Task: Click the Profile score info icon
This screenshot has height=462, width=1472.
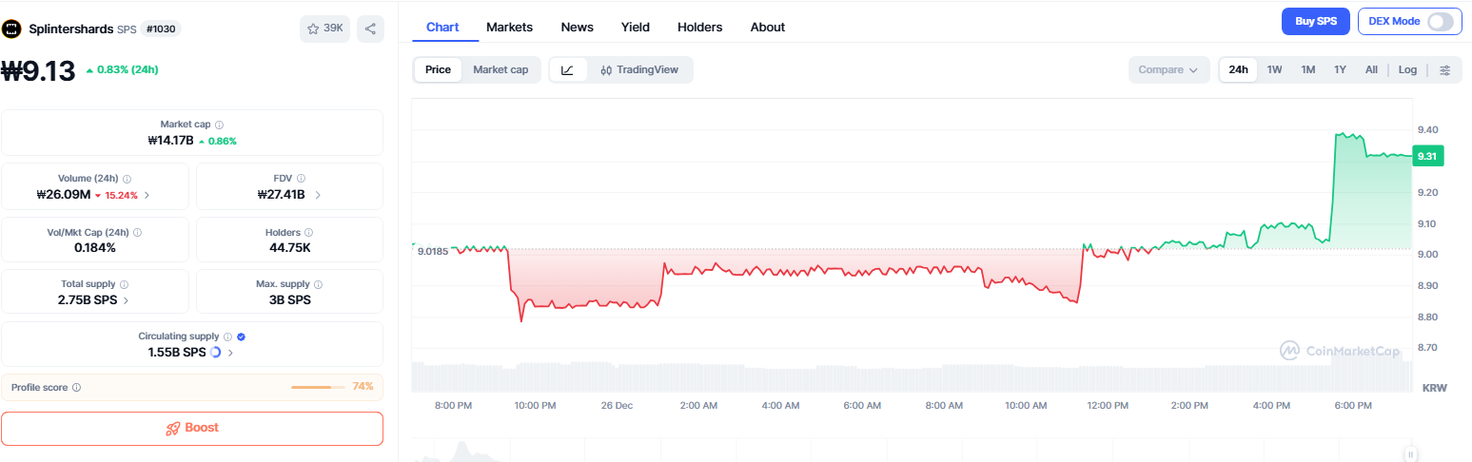Action: [x=76, y=387]
